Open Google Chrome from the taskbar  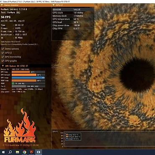[24, 152]
